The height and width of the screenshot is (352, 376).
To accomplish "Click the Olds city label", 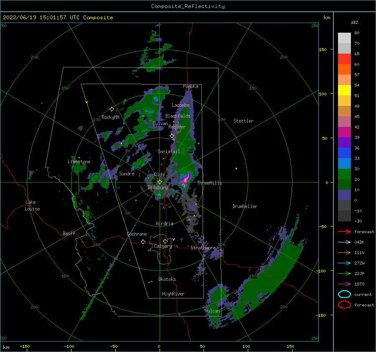I will coord(159,175).
